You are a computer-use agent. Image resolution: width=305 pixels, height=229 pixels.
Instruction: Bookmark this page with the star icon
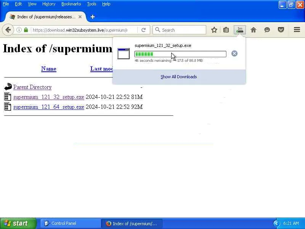coord(214,30)
